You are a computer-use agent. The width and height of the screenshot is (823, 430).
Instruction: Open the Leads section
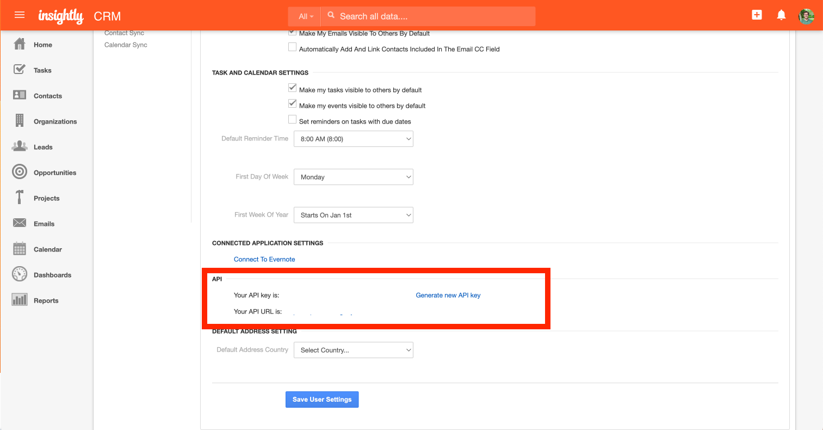[x=43, y=146]
